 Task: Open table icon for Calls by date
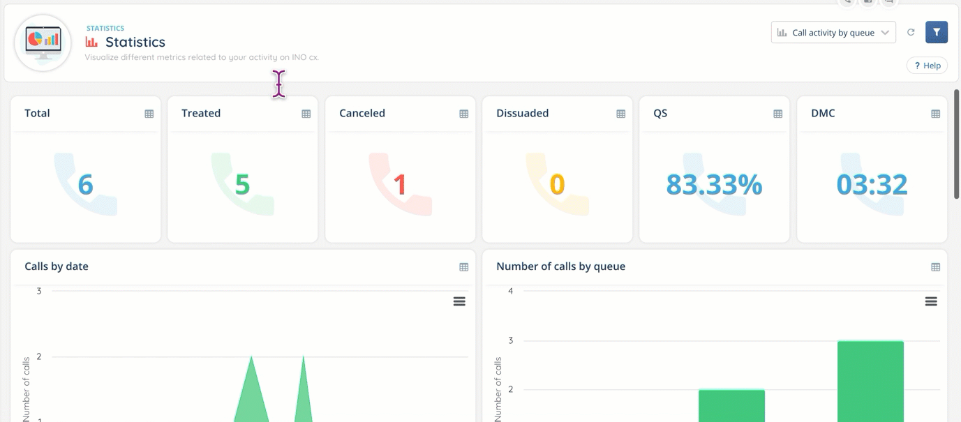[x=463, y=267]
